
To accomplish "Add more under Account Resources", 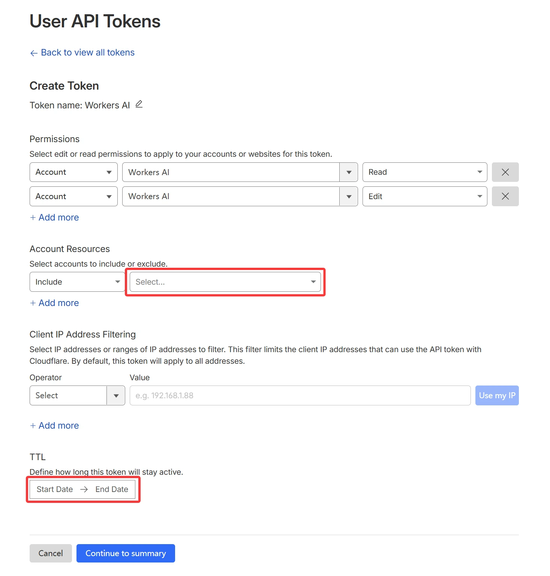I will [54, 303].
